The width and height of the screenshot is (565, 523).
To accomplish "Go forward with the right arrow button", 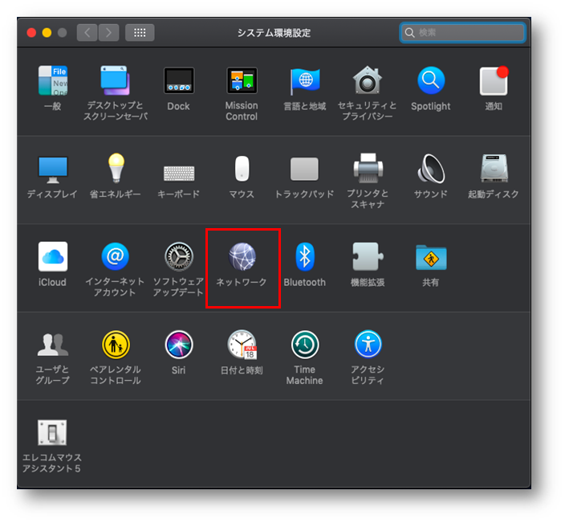I will [108, 33].
